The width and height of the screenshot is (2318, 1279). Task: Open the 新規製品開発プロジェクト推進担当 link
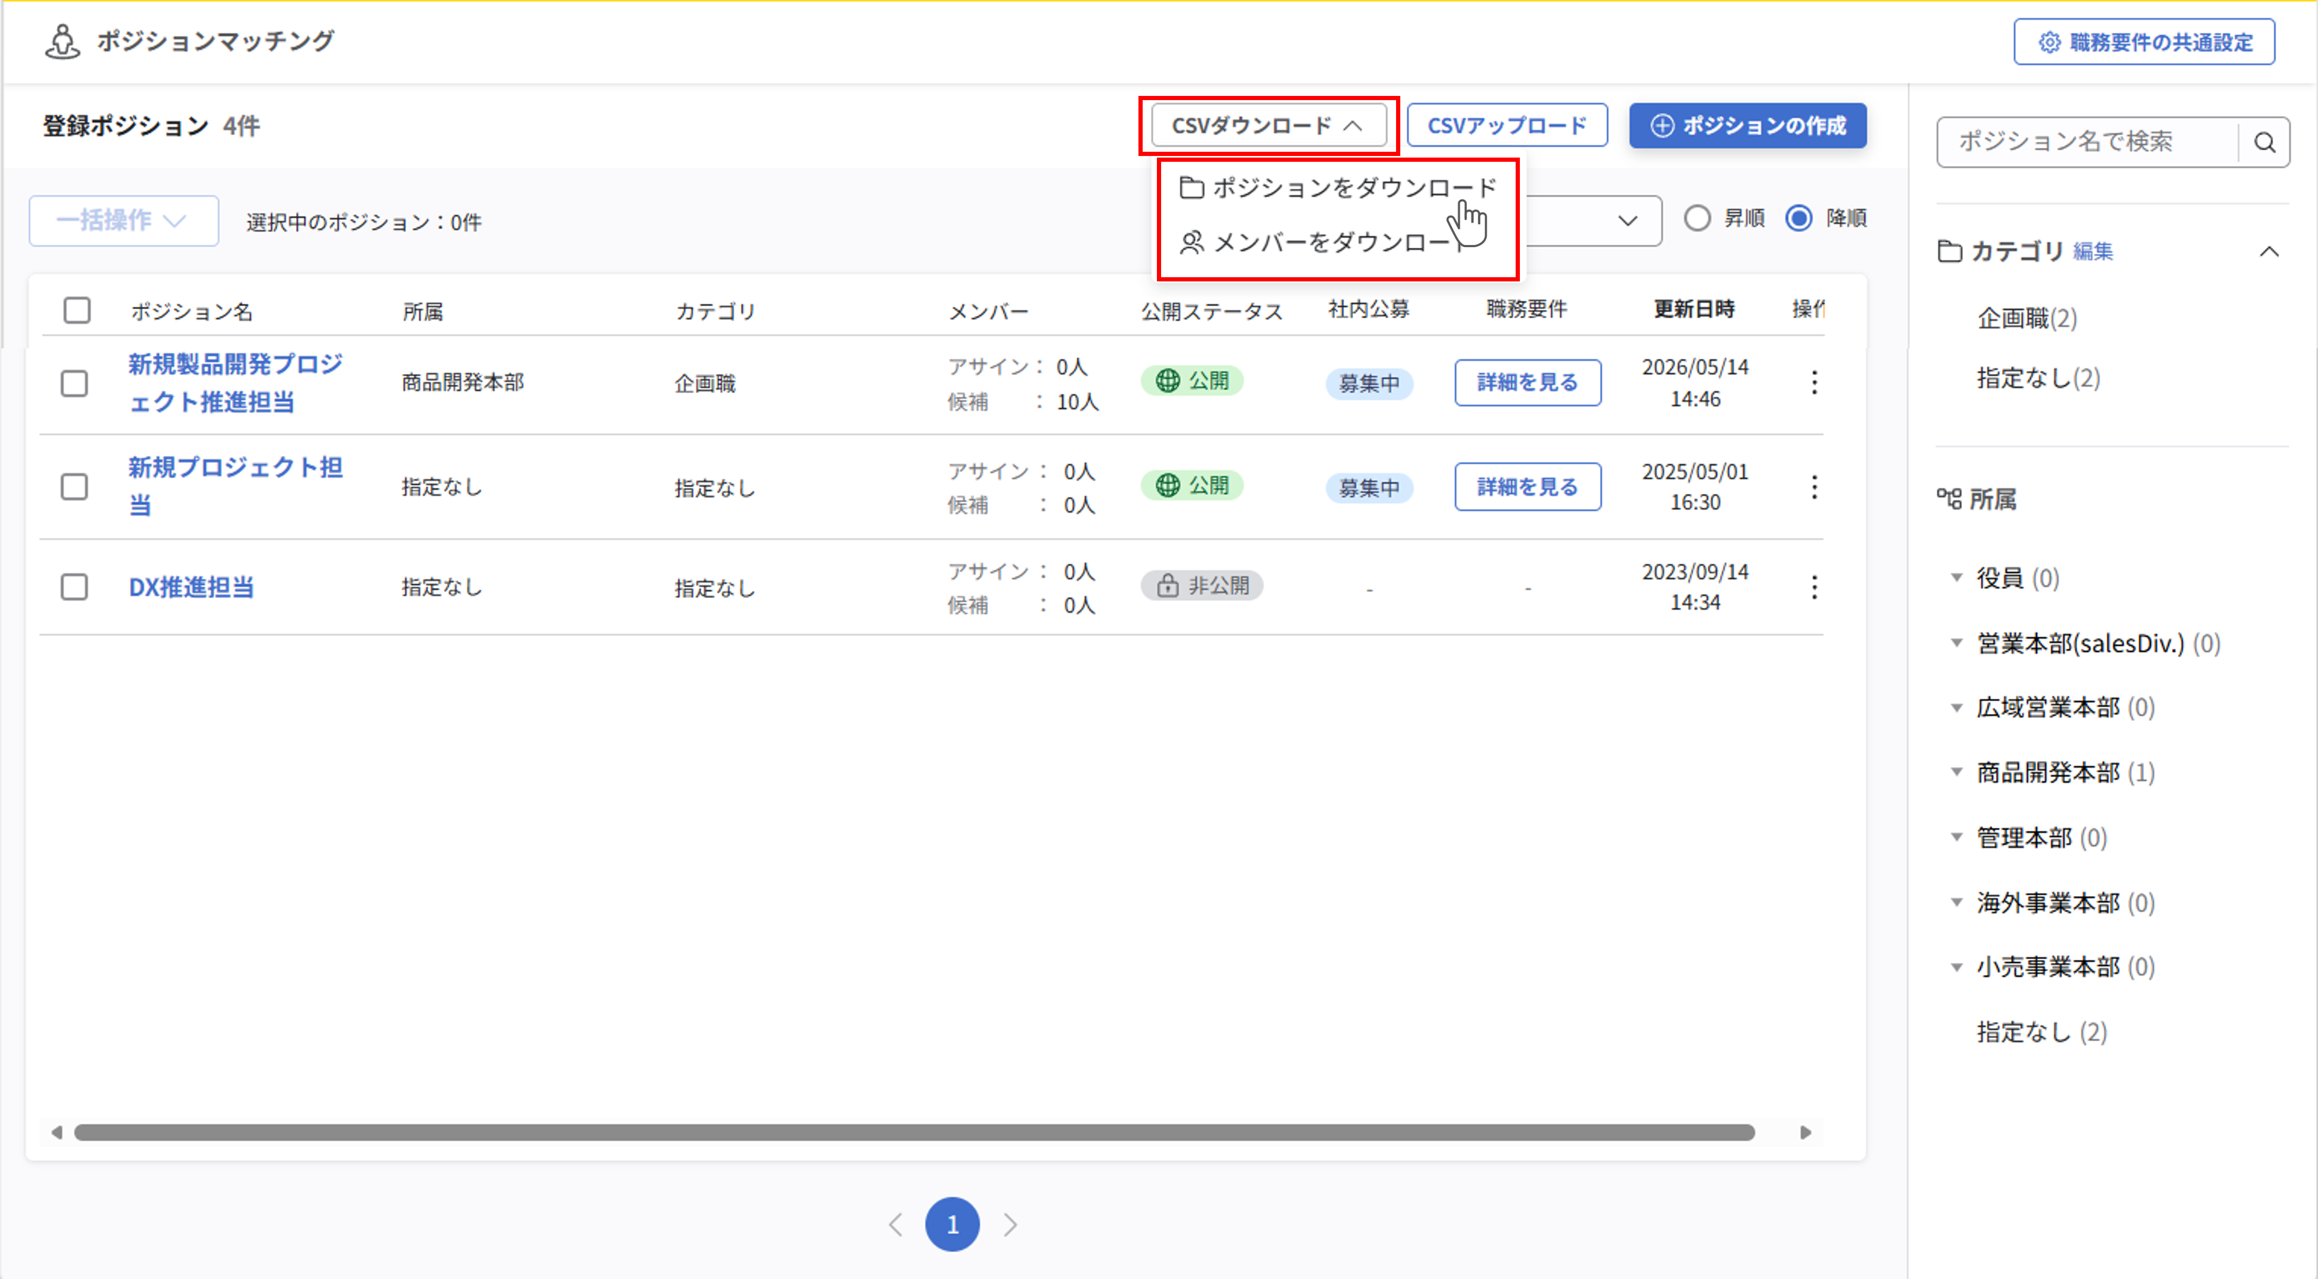click(x=235, y=384)
